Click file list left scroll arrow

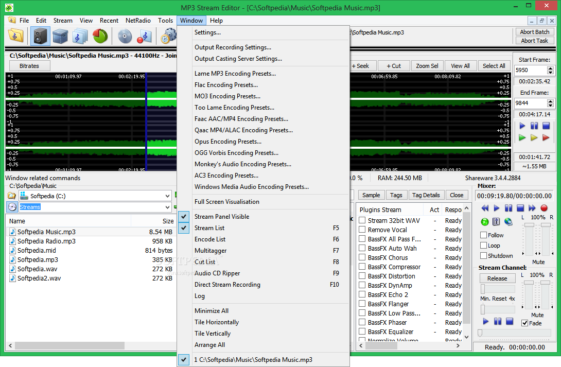click(x=10, y=345)
